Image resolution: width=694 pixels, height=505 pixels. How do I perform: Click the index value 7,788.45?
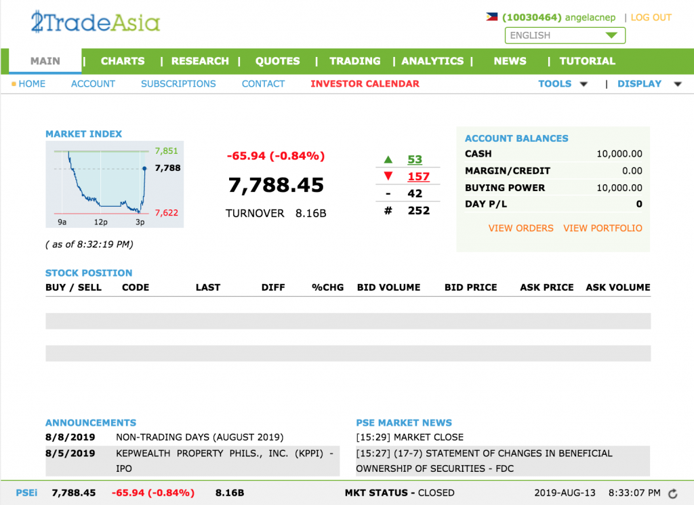(276, 185)
